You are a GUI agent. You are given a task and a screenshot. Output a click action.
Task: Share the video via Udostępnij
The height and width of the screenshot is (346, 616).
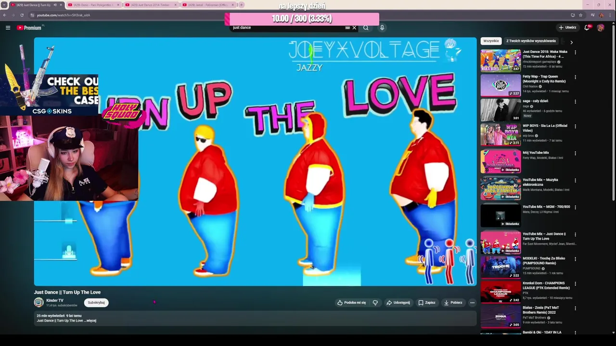tap(398, 303)
